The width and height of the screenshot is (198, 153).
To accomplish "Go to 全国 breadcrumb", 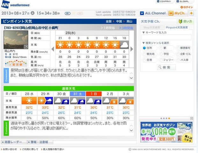I will (x=109, y=21).
